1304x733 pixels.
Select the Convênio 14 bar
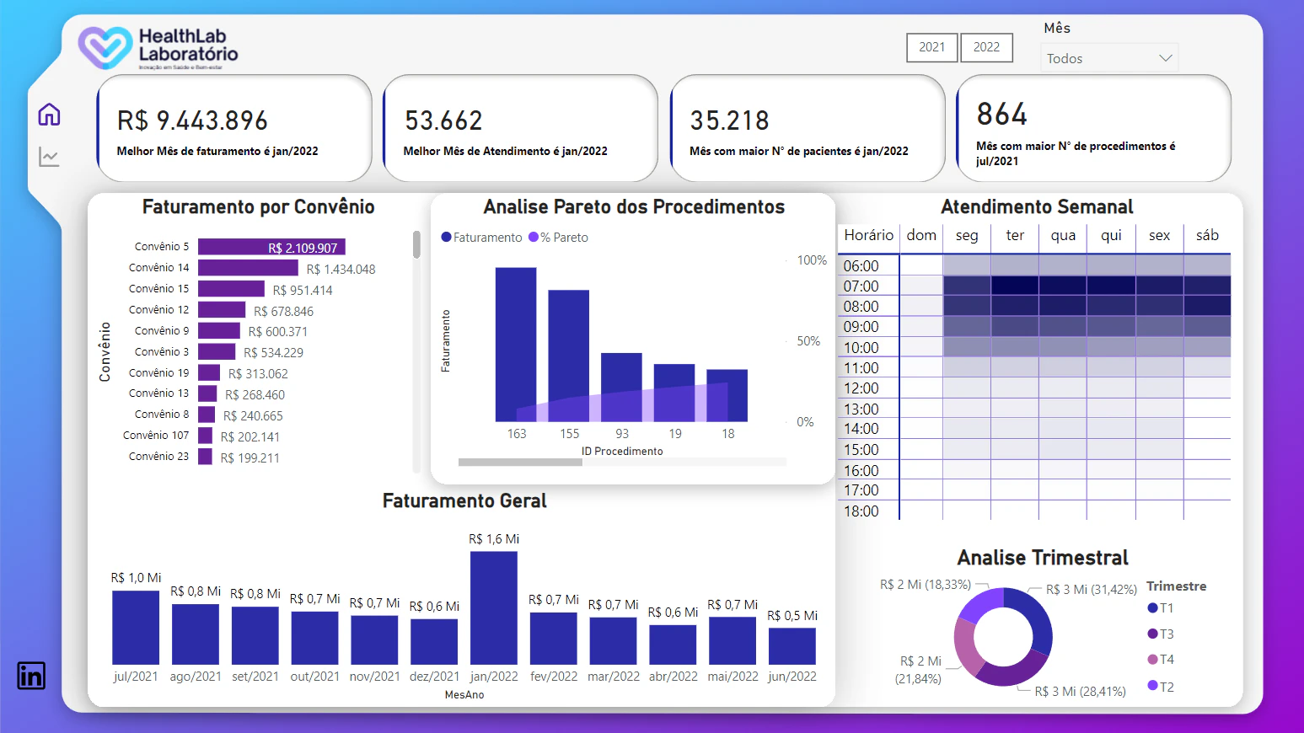(x=248, y=268)
